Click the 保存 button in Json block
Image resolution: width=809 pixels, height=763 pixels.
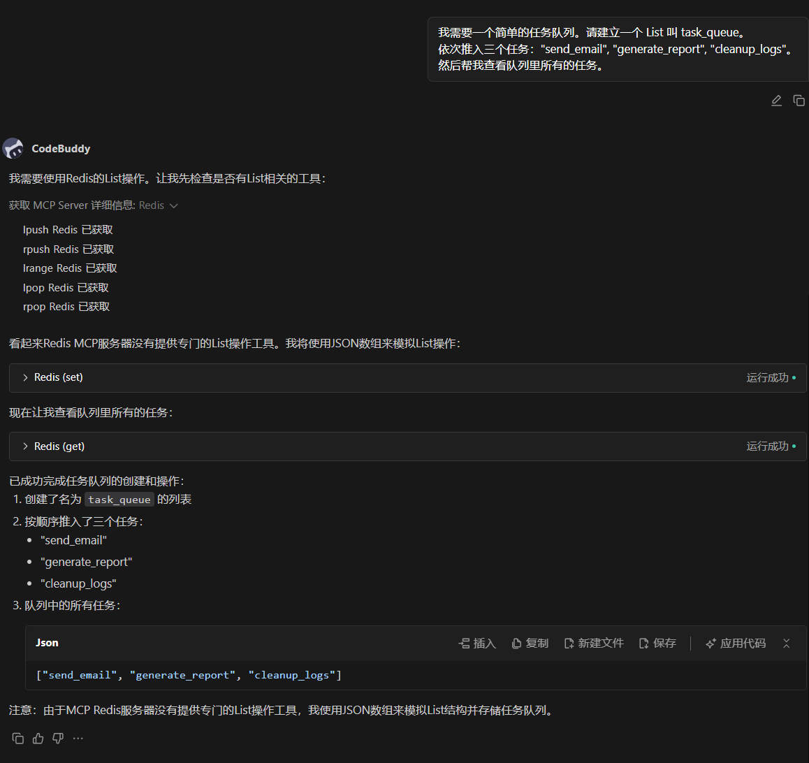(x=657, y=644)
